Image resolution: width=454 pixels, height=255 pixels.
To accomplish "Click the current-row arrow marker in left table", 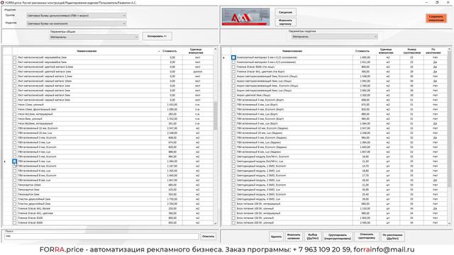I will pos(5,161).
